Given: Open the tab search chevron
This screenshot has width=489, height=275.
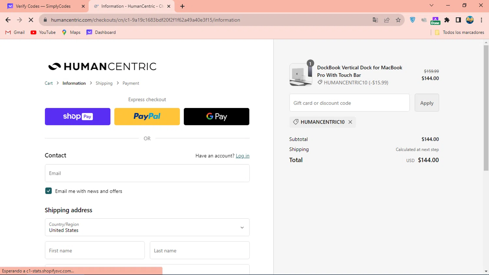Looking at the screenshot, I should (431, 5).
